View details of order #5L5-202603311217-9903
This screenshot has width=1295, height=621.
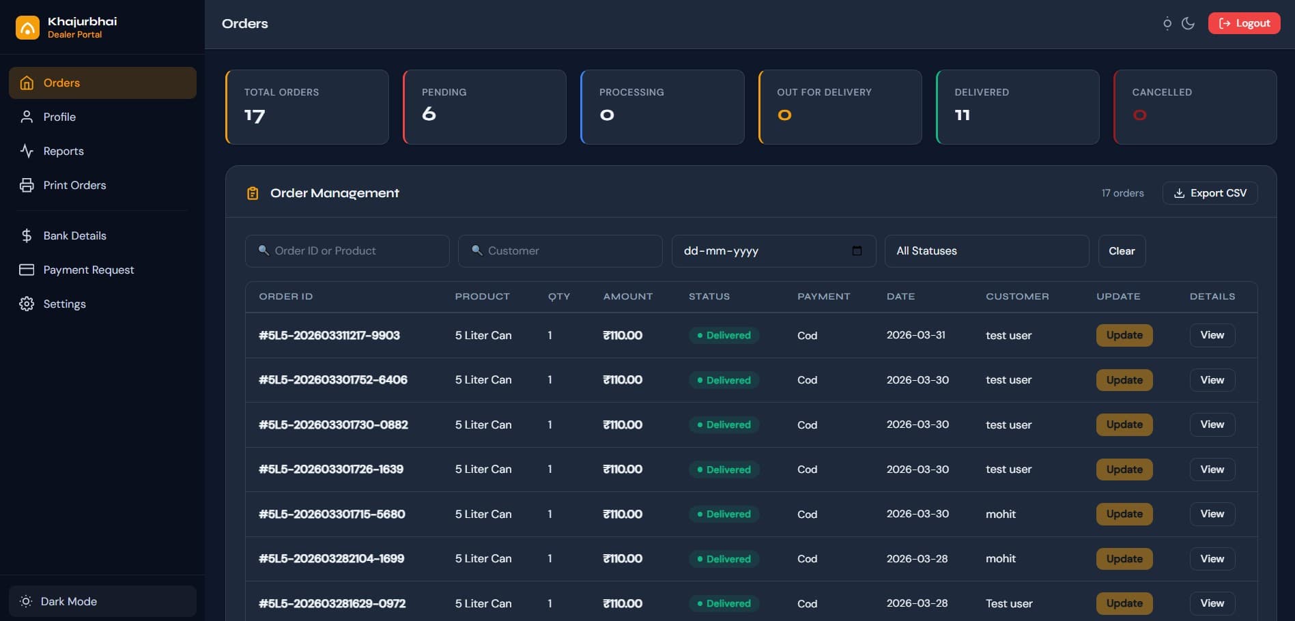point(1212,335)
